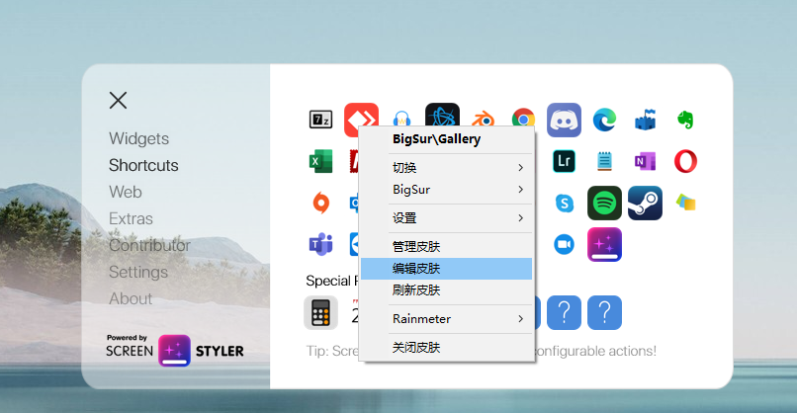Select the OneNote shortcut icon

point(645,160)
